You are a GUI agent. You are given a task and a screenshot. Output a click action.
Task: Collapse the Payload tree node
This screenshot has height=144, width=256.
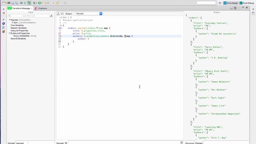(x=10, y=20)
